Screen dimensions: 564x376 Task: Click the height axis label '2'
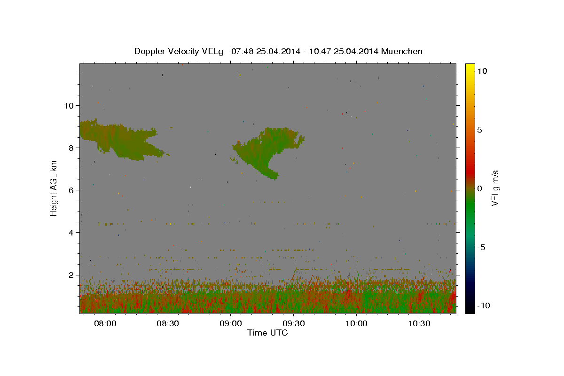71,275
